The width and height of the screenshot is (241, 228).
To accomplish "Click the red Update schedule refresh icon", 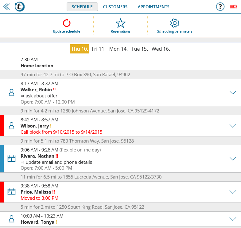I will (67, 23).
